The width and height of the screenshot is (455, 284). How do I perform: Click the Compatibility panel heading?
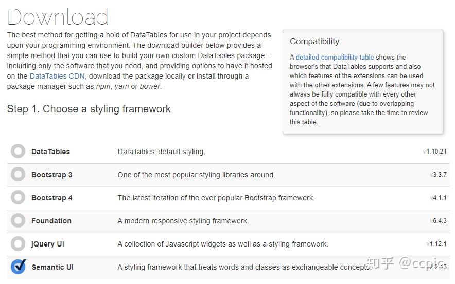314,42
